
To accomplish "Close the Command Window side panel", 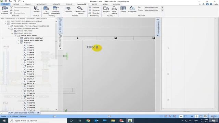I will click(158, 36).
